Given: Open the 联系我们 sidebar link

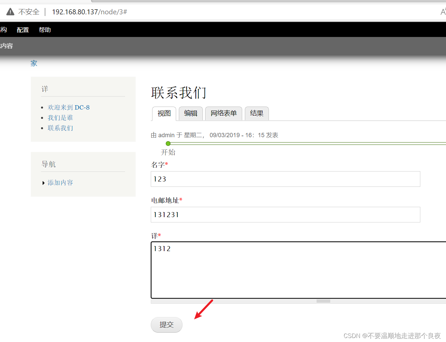Looking at the screenshot, I should point(60,128).
